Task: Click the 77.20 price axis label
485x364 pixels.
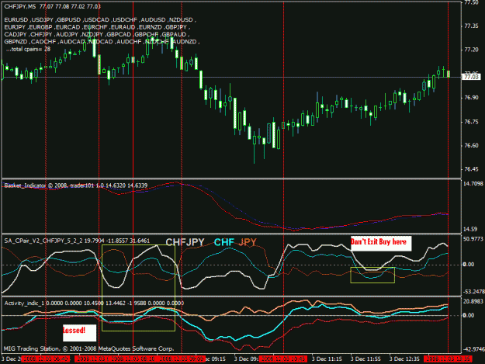Action: click(x=471, y=50)
